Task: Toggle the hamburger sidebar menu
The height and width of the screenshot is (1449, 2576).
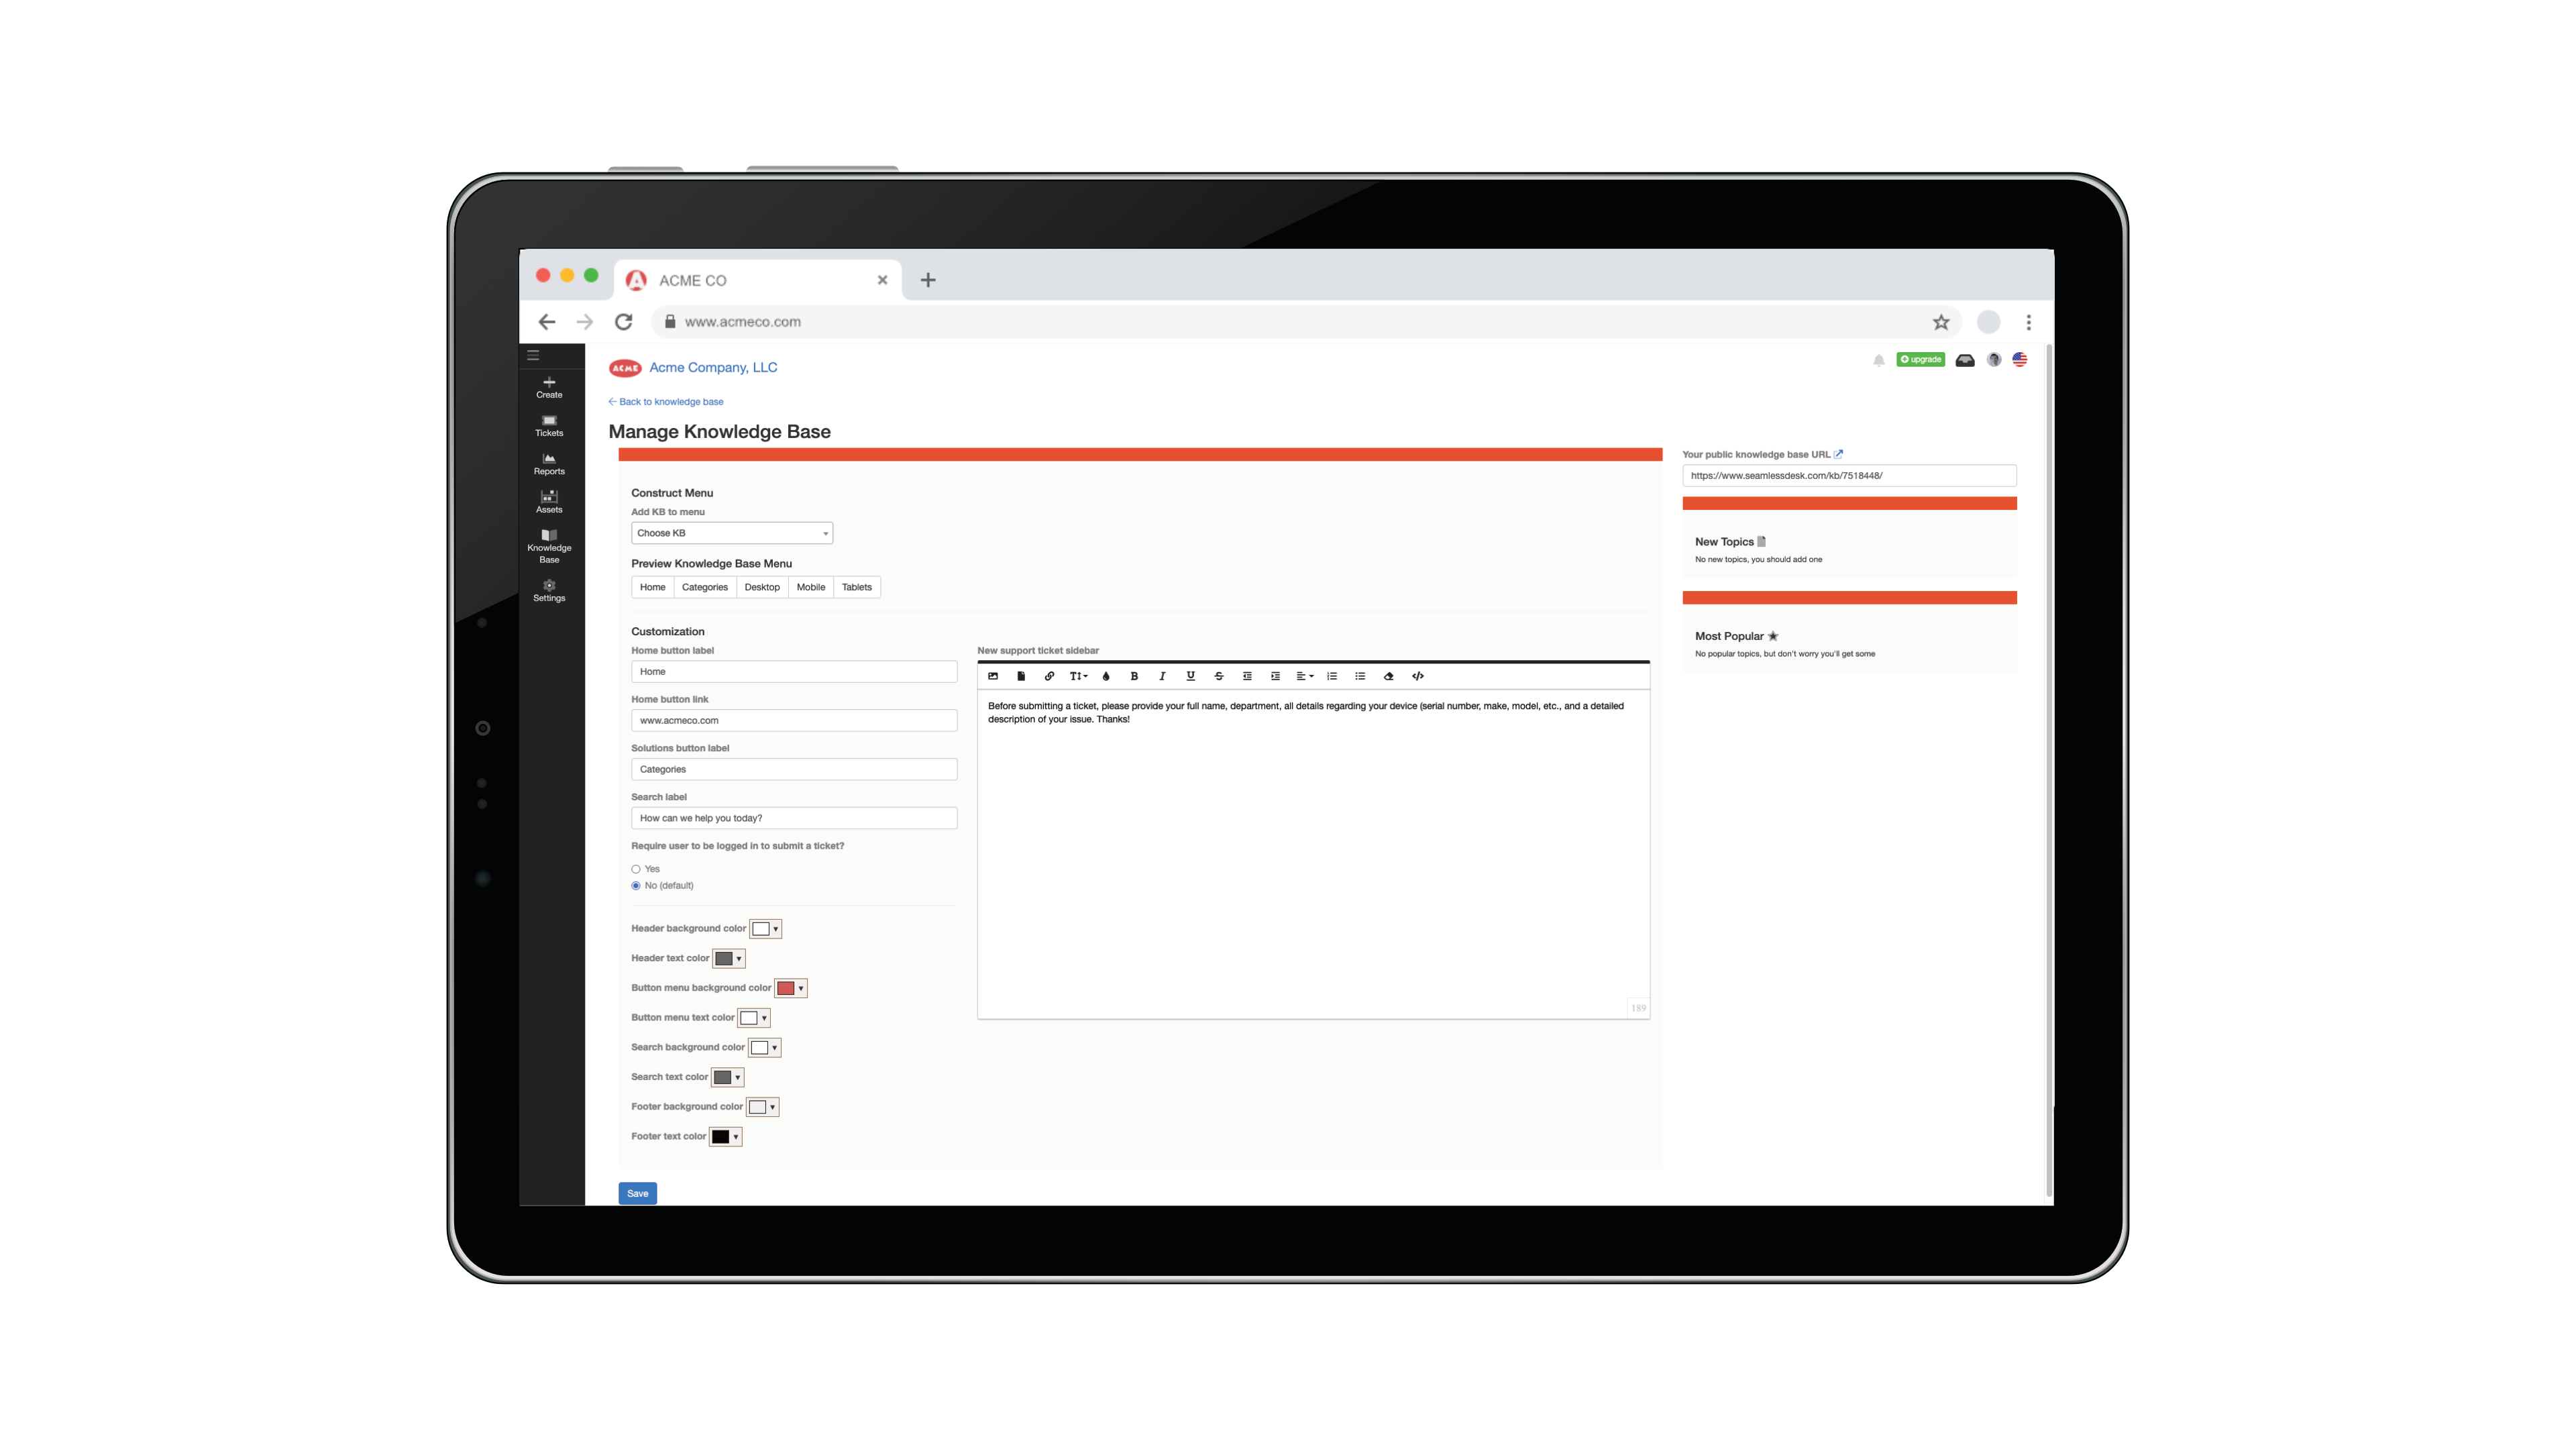Action: 533,355
